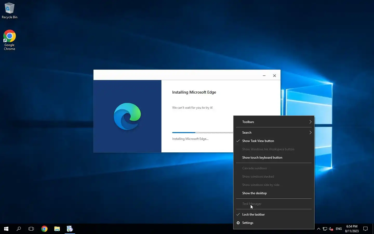
Task: Open Task View from the taskbar
Action: (31, 229)
